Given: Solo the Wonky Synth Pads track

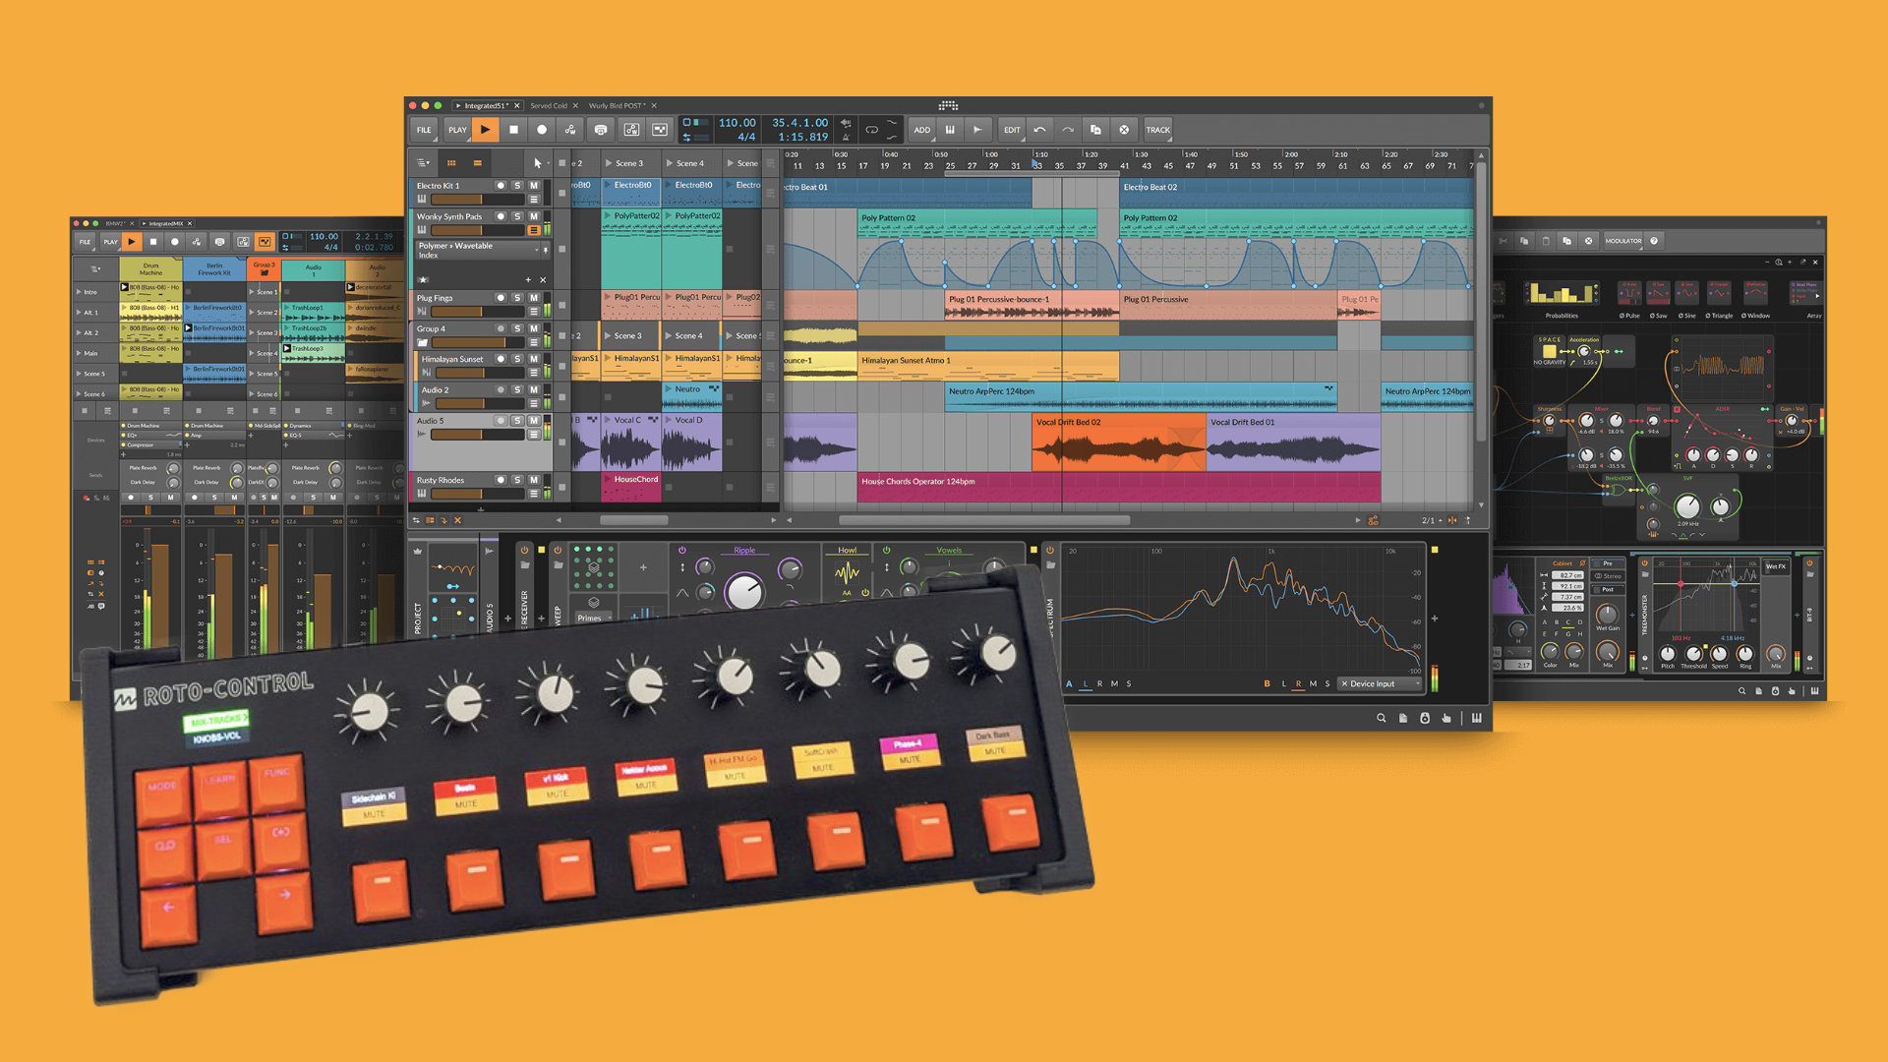Looking at the screenshot, I should 517,216.
